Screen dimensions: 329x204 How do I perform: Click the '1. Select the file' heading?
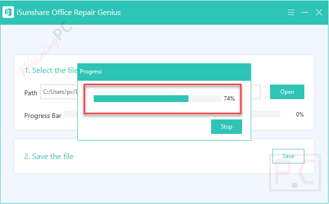click(51, 71)
